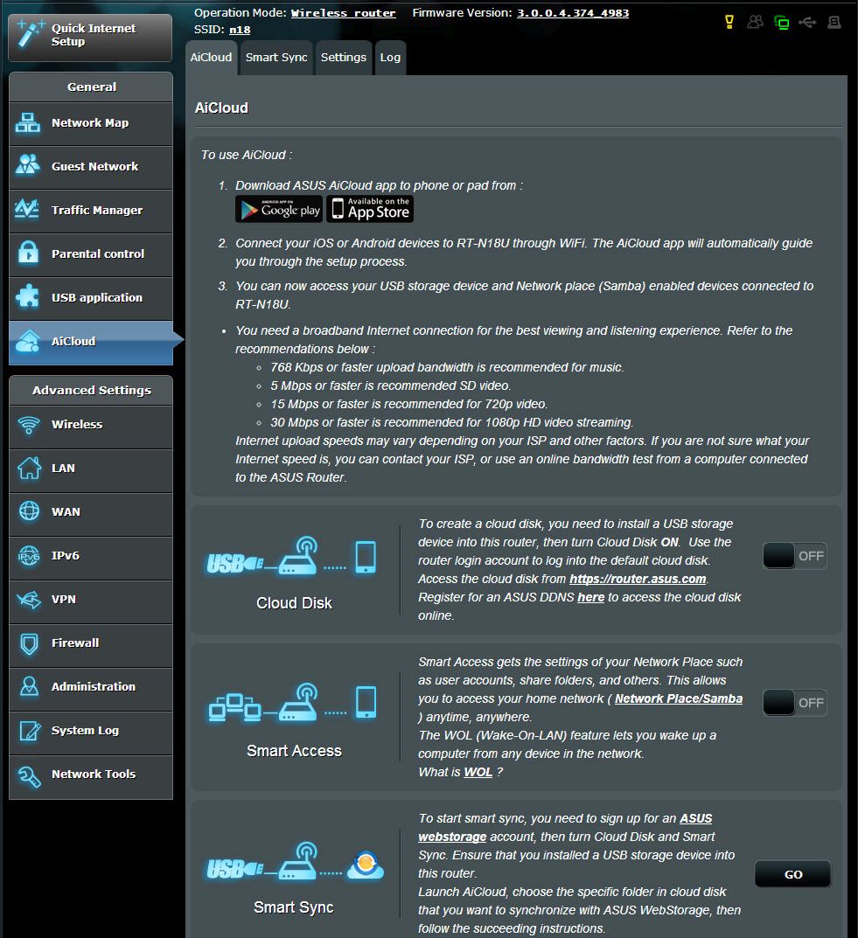Open the Settings tab
858x938 pixels.
343,58
